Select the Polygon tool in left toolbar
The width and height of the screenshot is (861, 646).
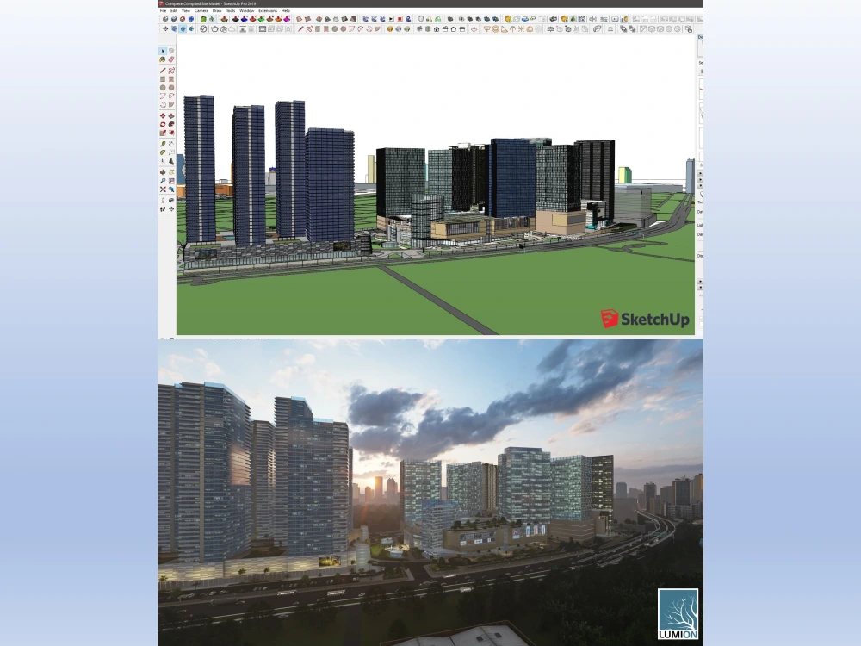tap(171, 87)
